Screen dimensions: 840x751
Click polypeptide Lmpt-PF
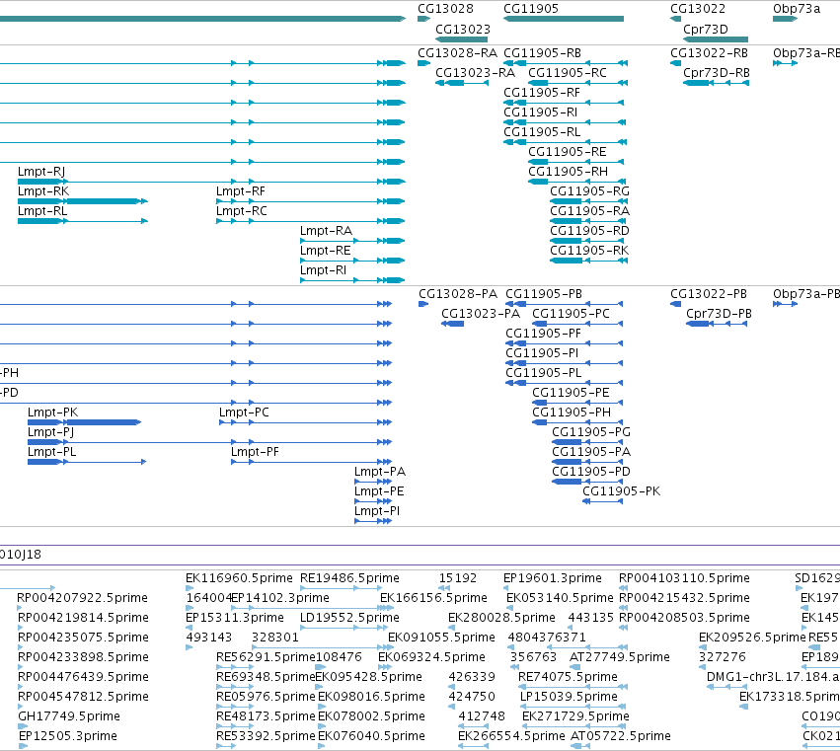255,452
